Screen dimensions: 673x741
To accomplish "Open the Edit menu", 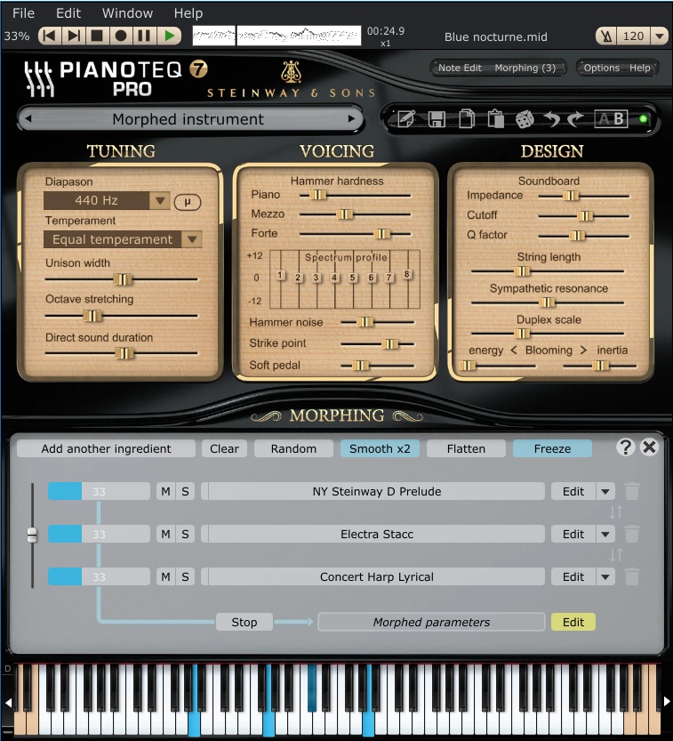I will [x=68, y=13].
